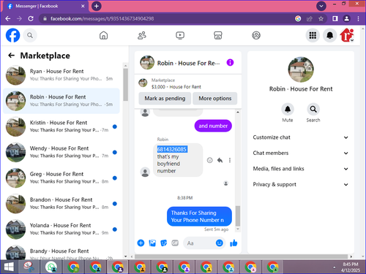
Task: Open the tab search dropdown arrow
Action: click(321, 6)
